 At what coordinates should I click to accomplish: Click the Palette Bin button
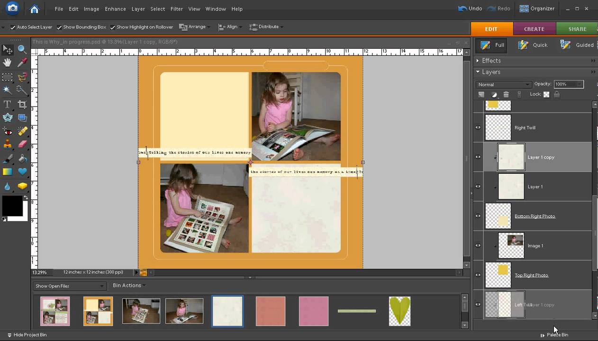(x=554, y=335)
